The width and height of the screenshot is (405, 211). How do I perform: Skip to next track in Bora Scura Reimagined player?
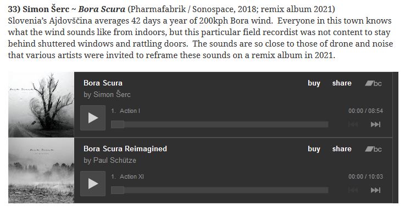[x=375, y=190]
